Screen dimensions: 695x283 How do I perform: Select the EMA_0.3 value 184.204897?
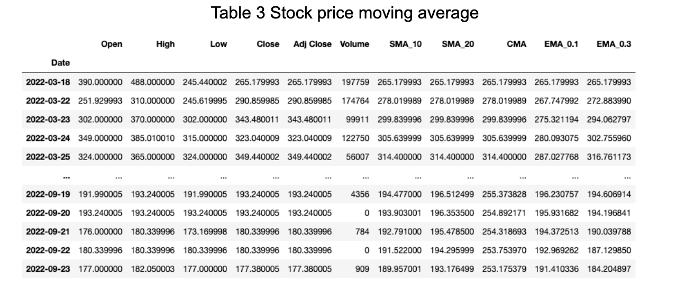point(609,269)
